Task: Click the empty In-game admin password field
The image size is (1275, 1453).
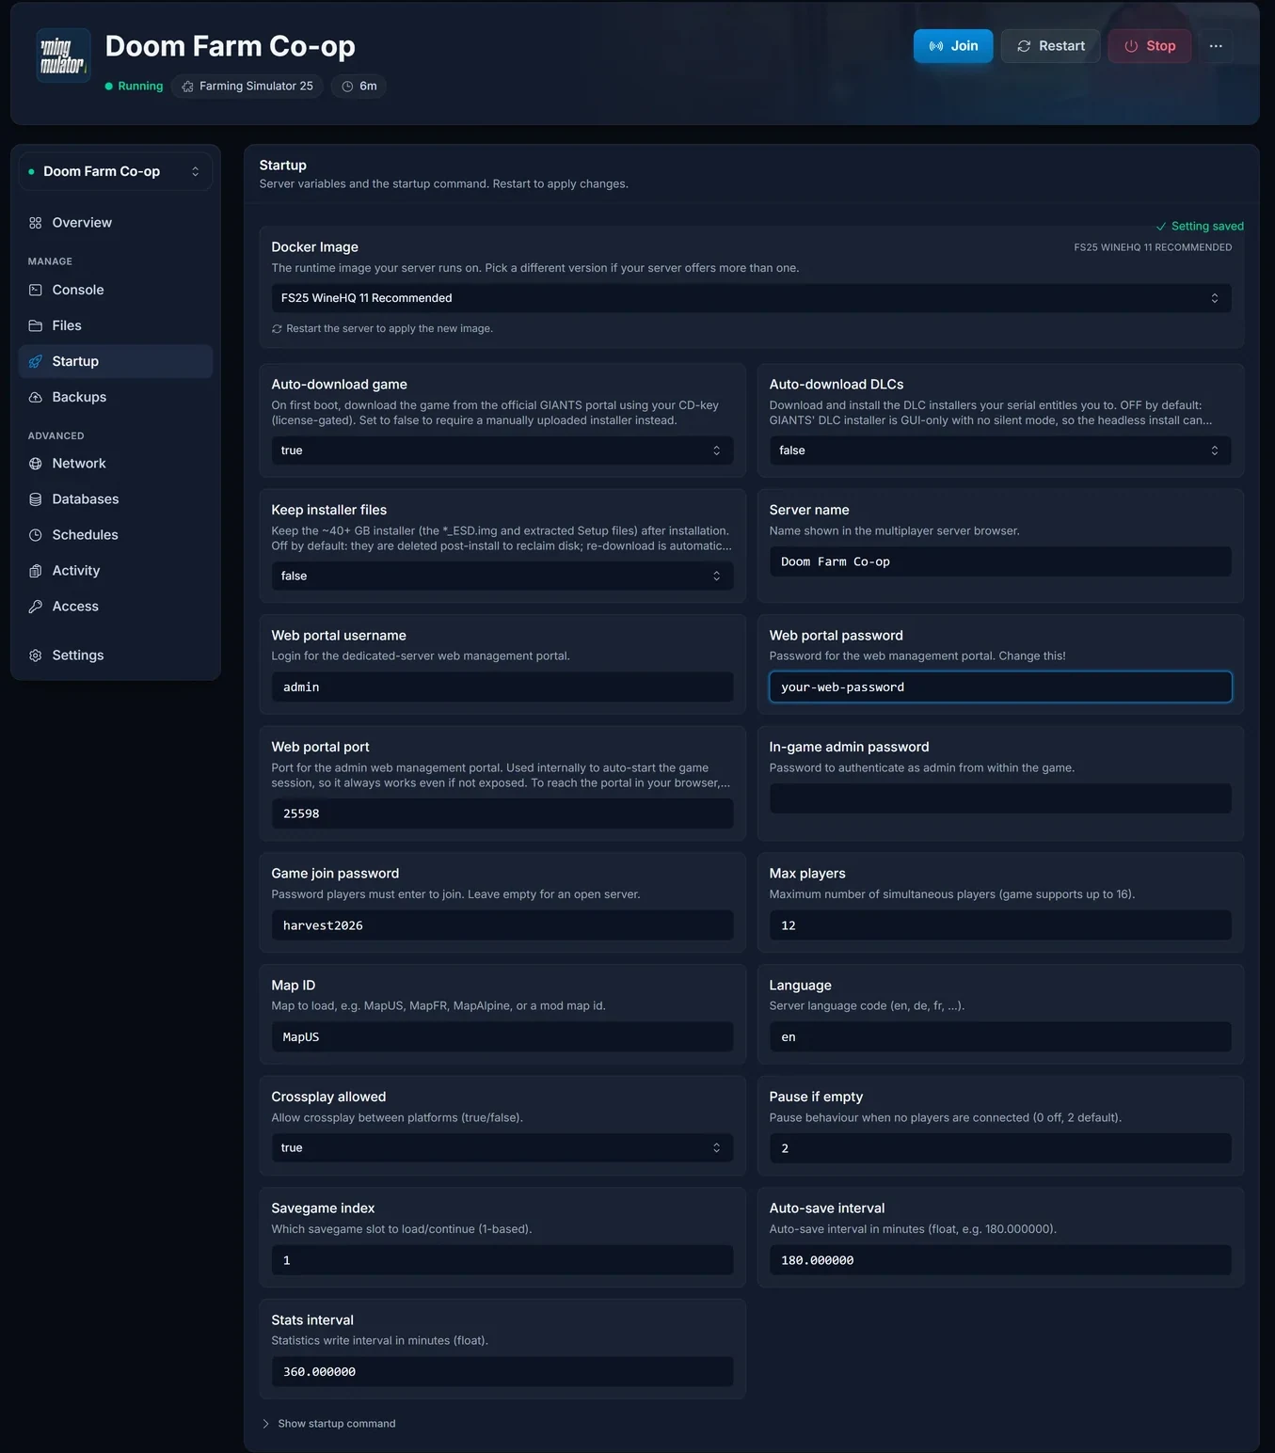Action: 1000,798
